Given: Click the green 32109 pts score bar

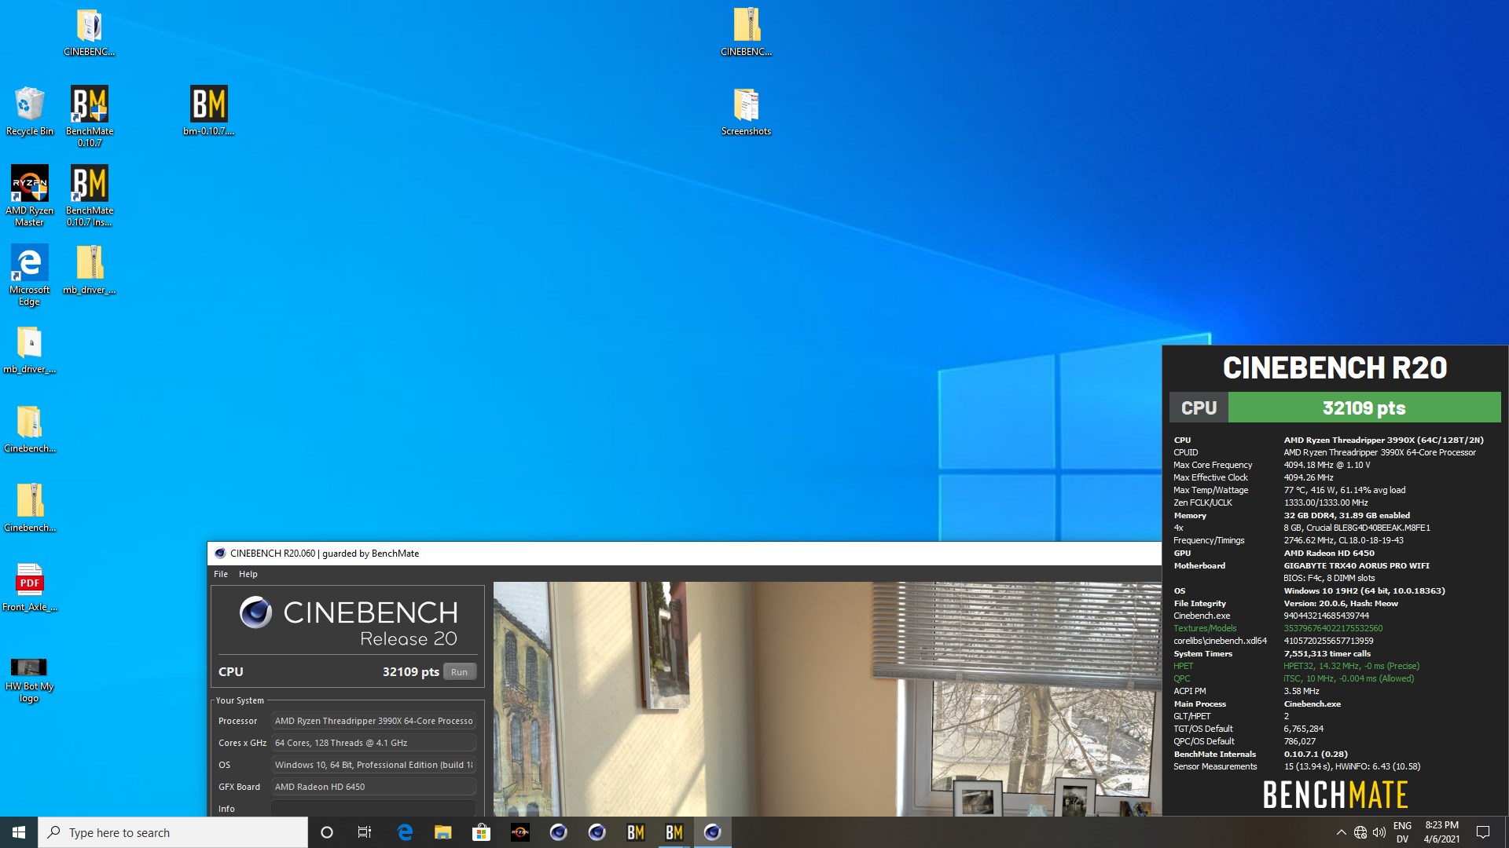Looking at the screenshot, I should click(x=1364, y=408).
